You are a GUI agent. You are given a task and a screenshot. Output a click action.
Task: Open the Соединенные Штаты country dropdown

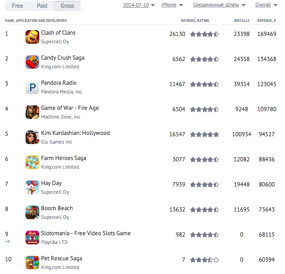[x=219, y=5]
